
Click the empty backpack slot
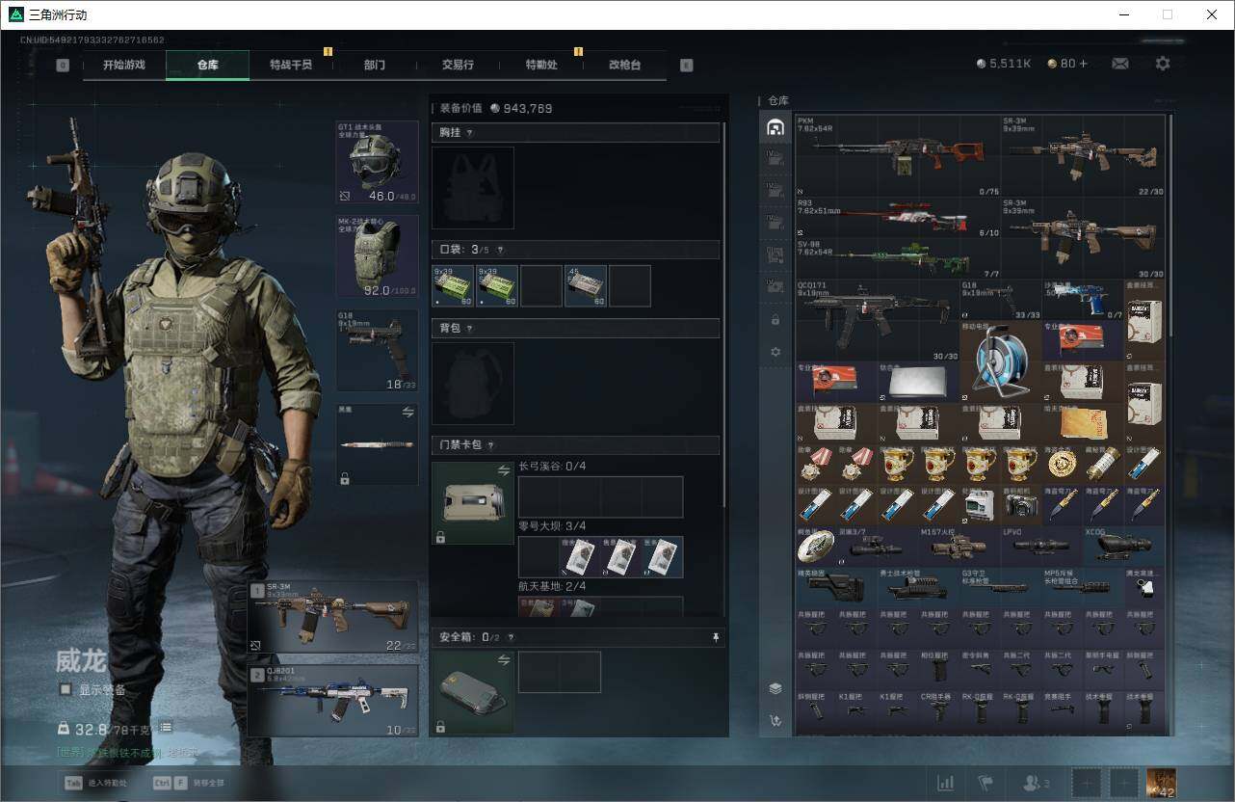tap(473, 384)
